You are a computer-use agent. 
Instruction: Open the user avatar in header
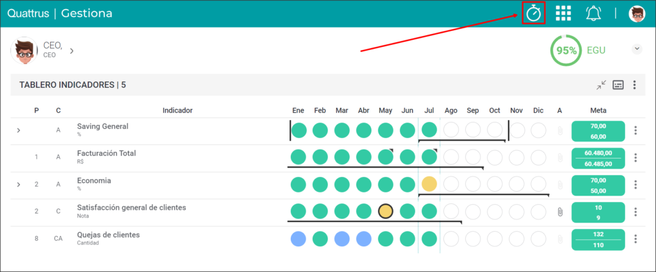(x=637, y=13)
